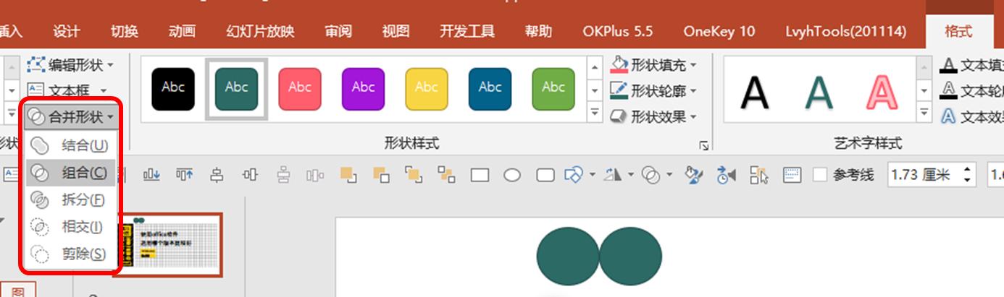The height and width of the screenshot is (297, 1004).
Task: Open the OKPlus 5.5 tab
Action: coord(617,31)
